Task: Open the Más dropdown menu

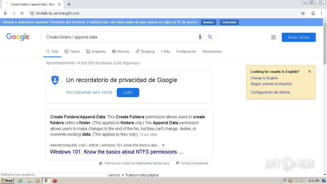Action: pos(165,51)
